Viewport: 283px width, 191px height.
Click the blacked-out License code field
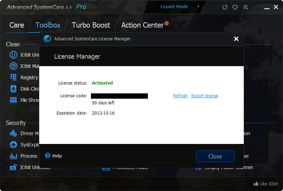[x=119, y=96]
